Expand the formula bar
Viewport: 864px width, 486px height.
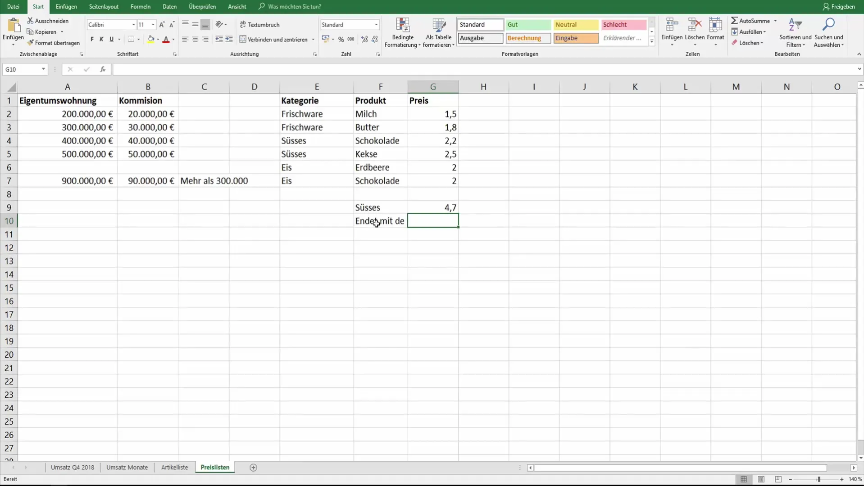[859, 69]
